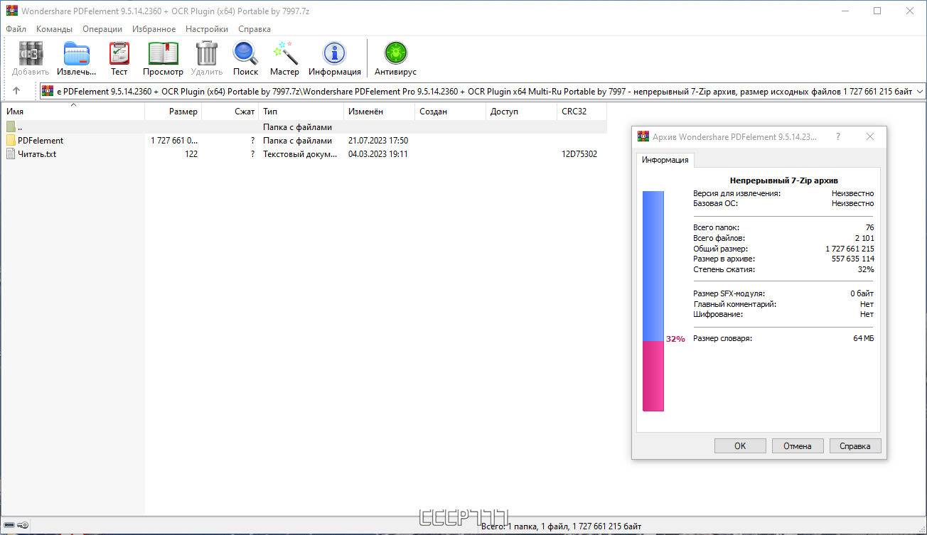Open the Избранное menu
The width and height of the screenshot is (927, 535).
[x=154, y=29]
